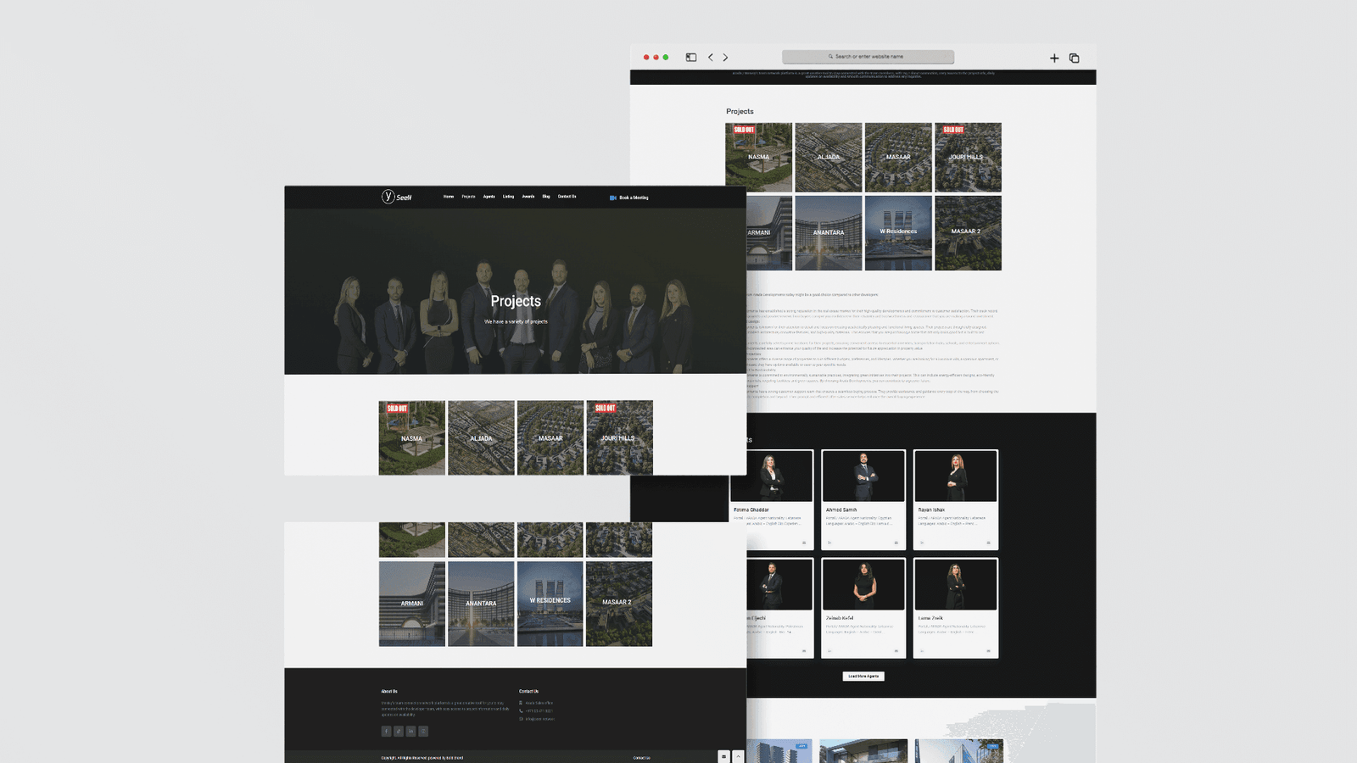Open the Aljada project thumbnail in browser

click(829, 157)
